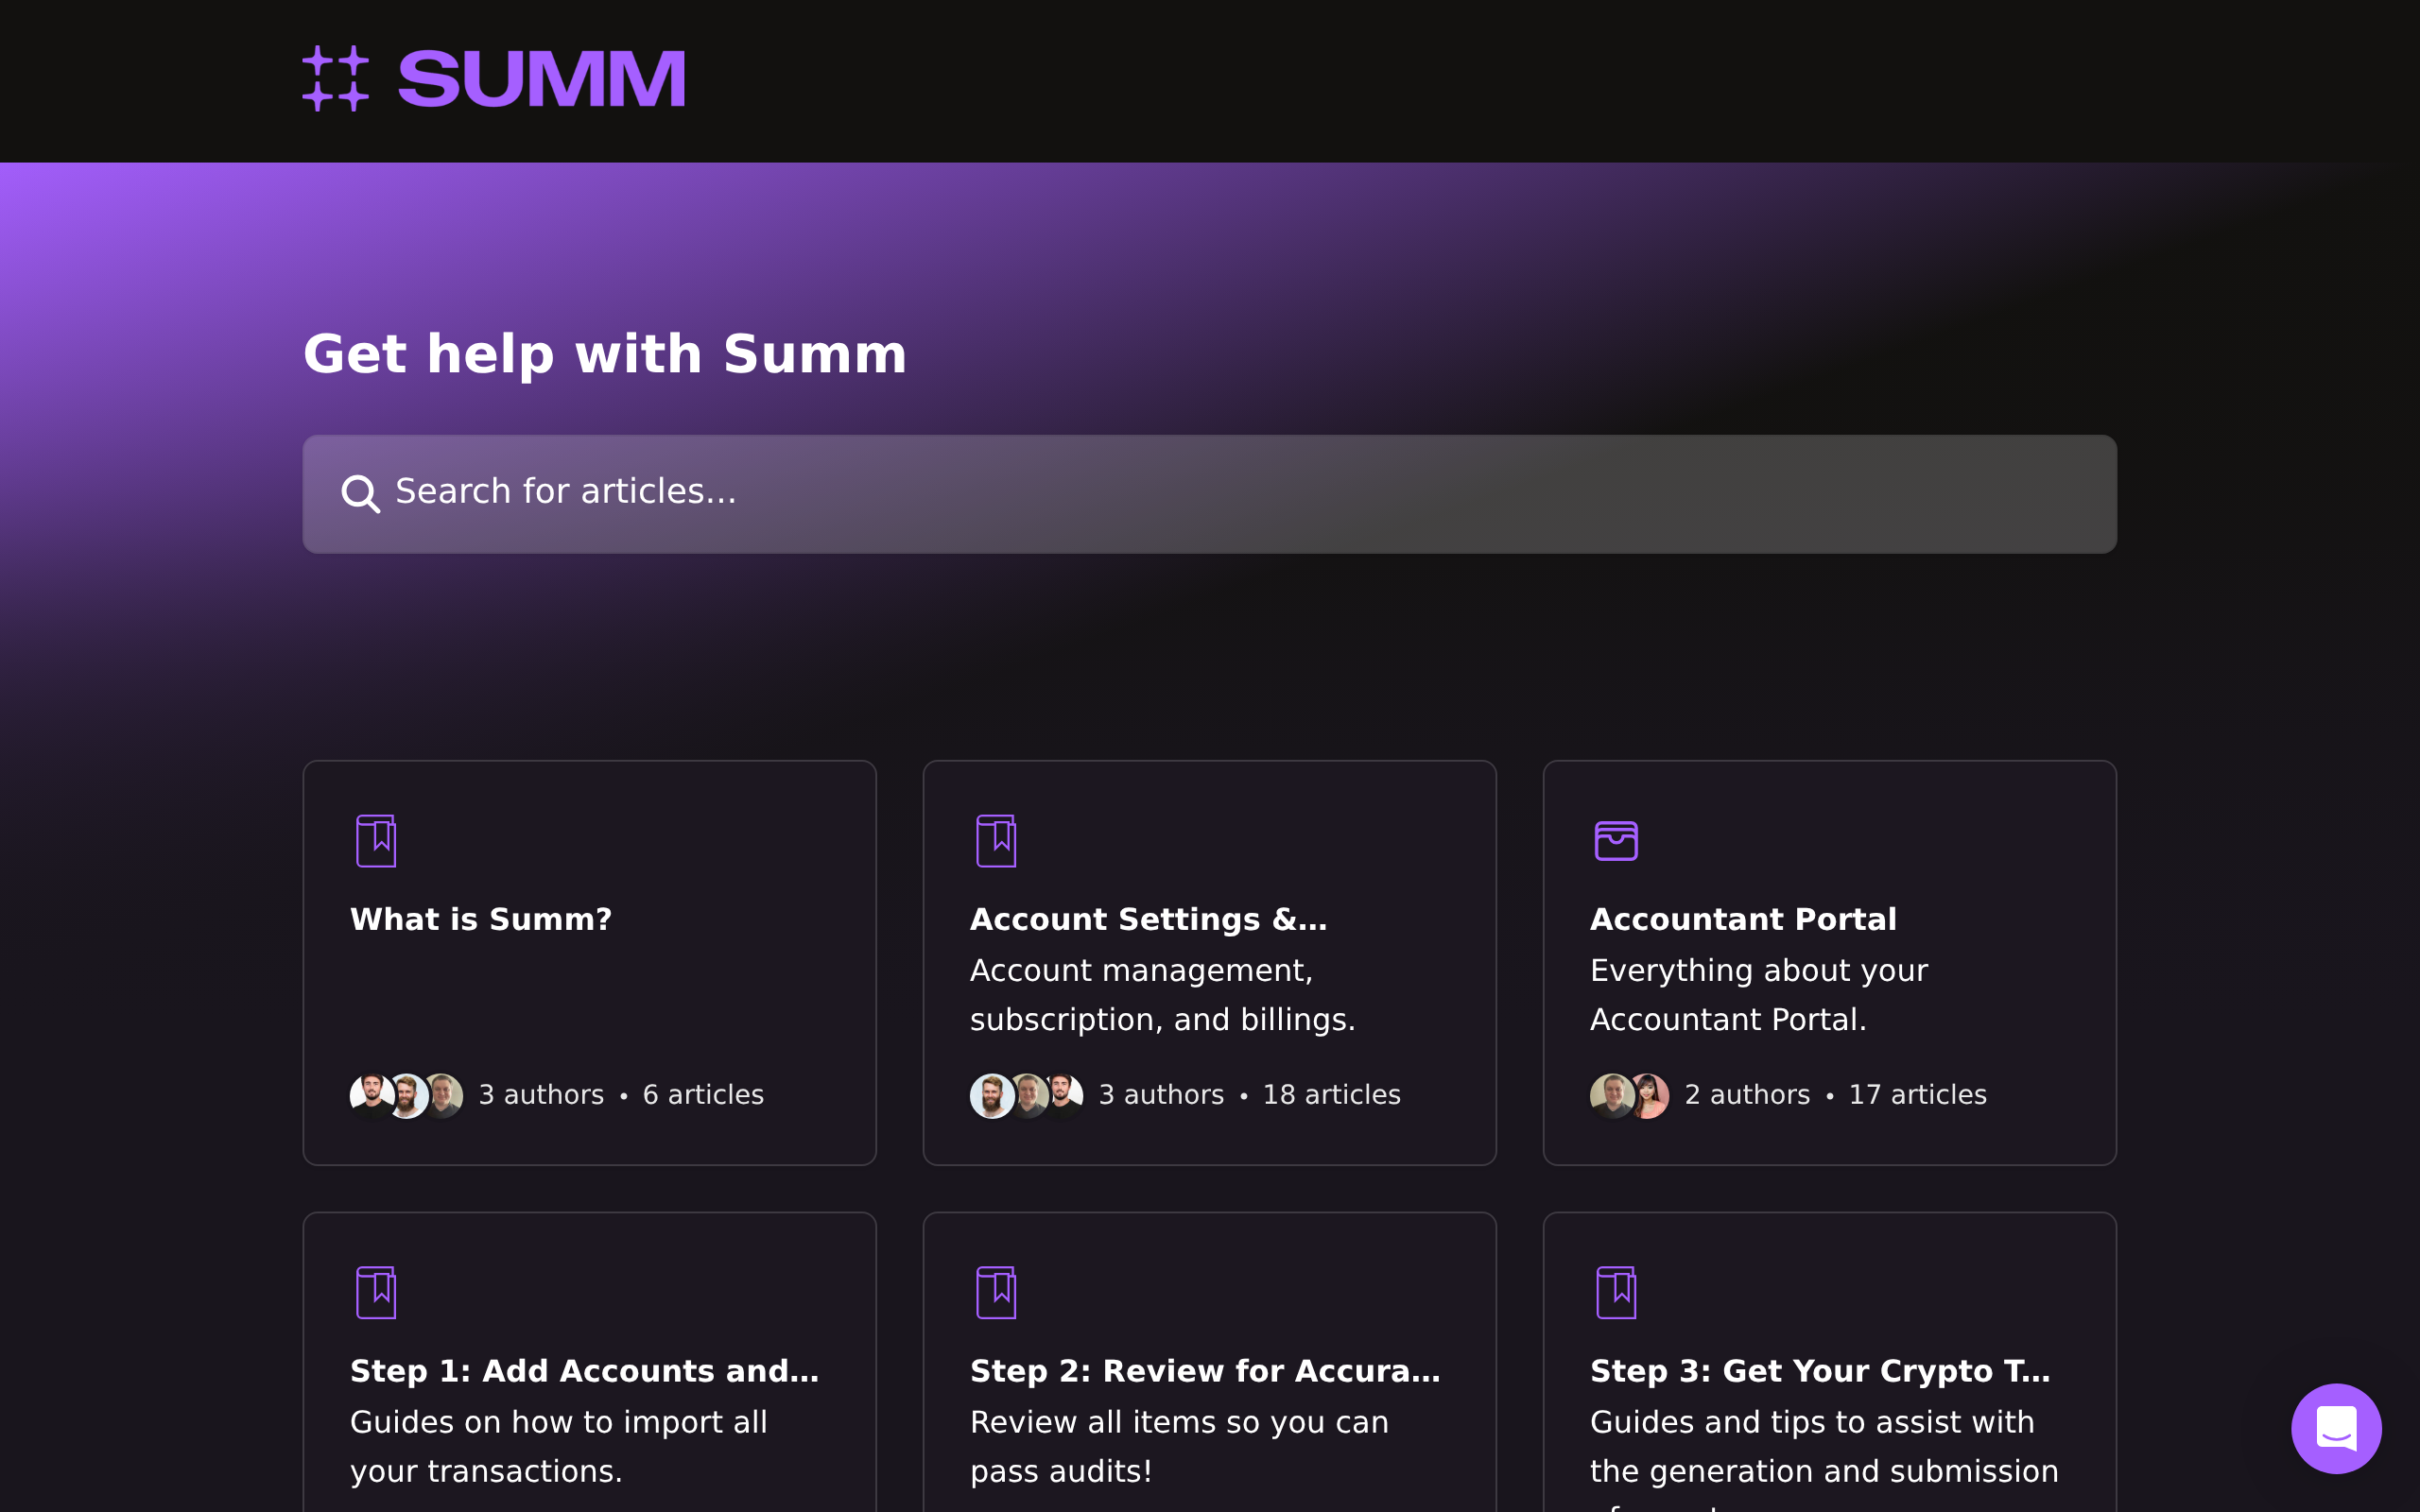Click the bookmark icon on Step 2 card

[996, 1292]
